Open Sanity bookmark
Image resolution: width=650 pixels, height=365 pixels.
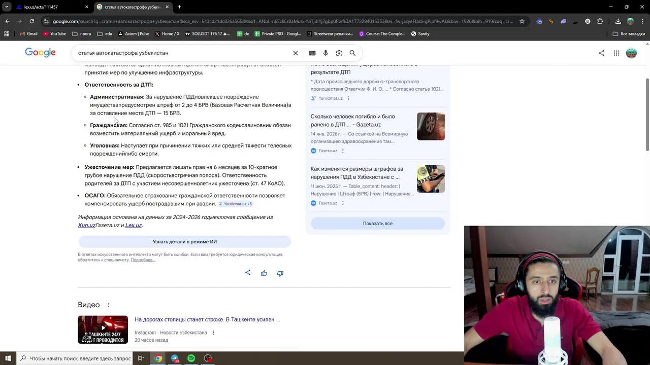point(420,34)
